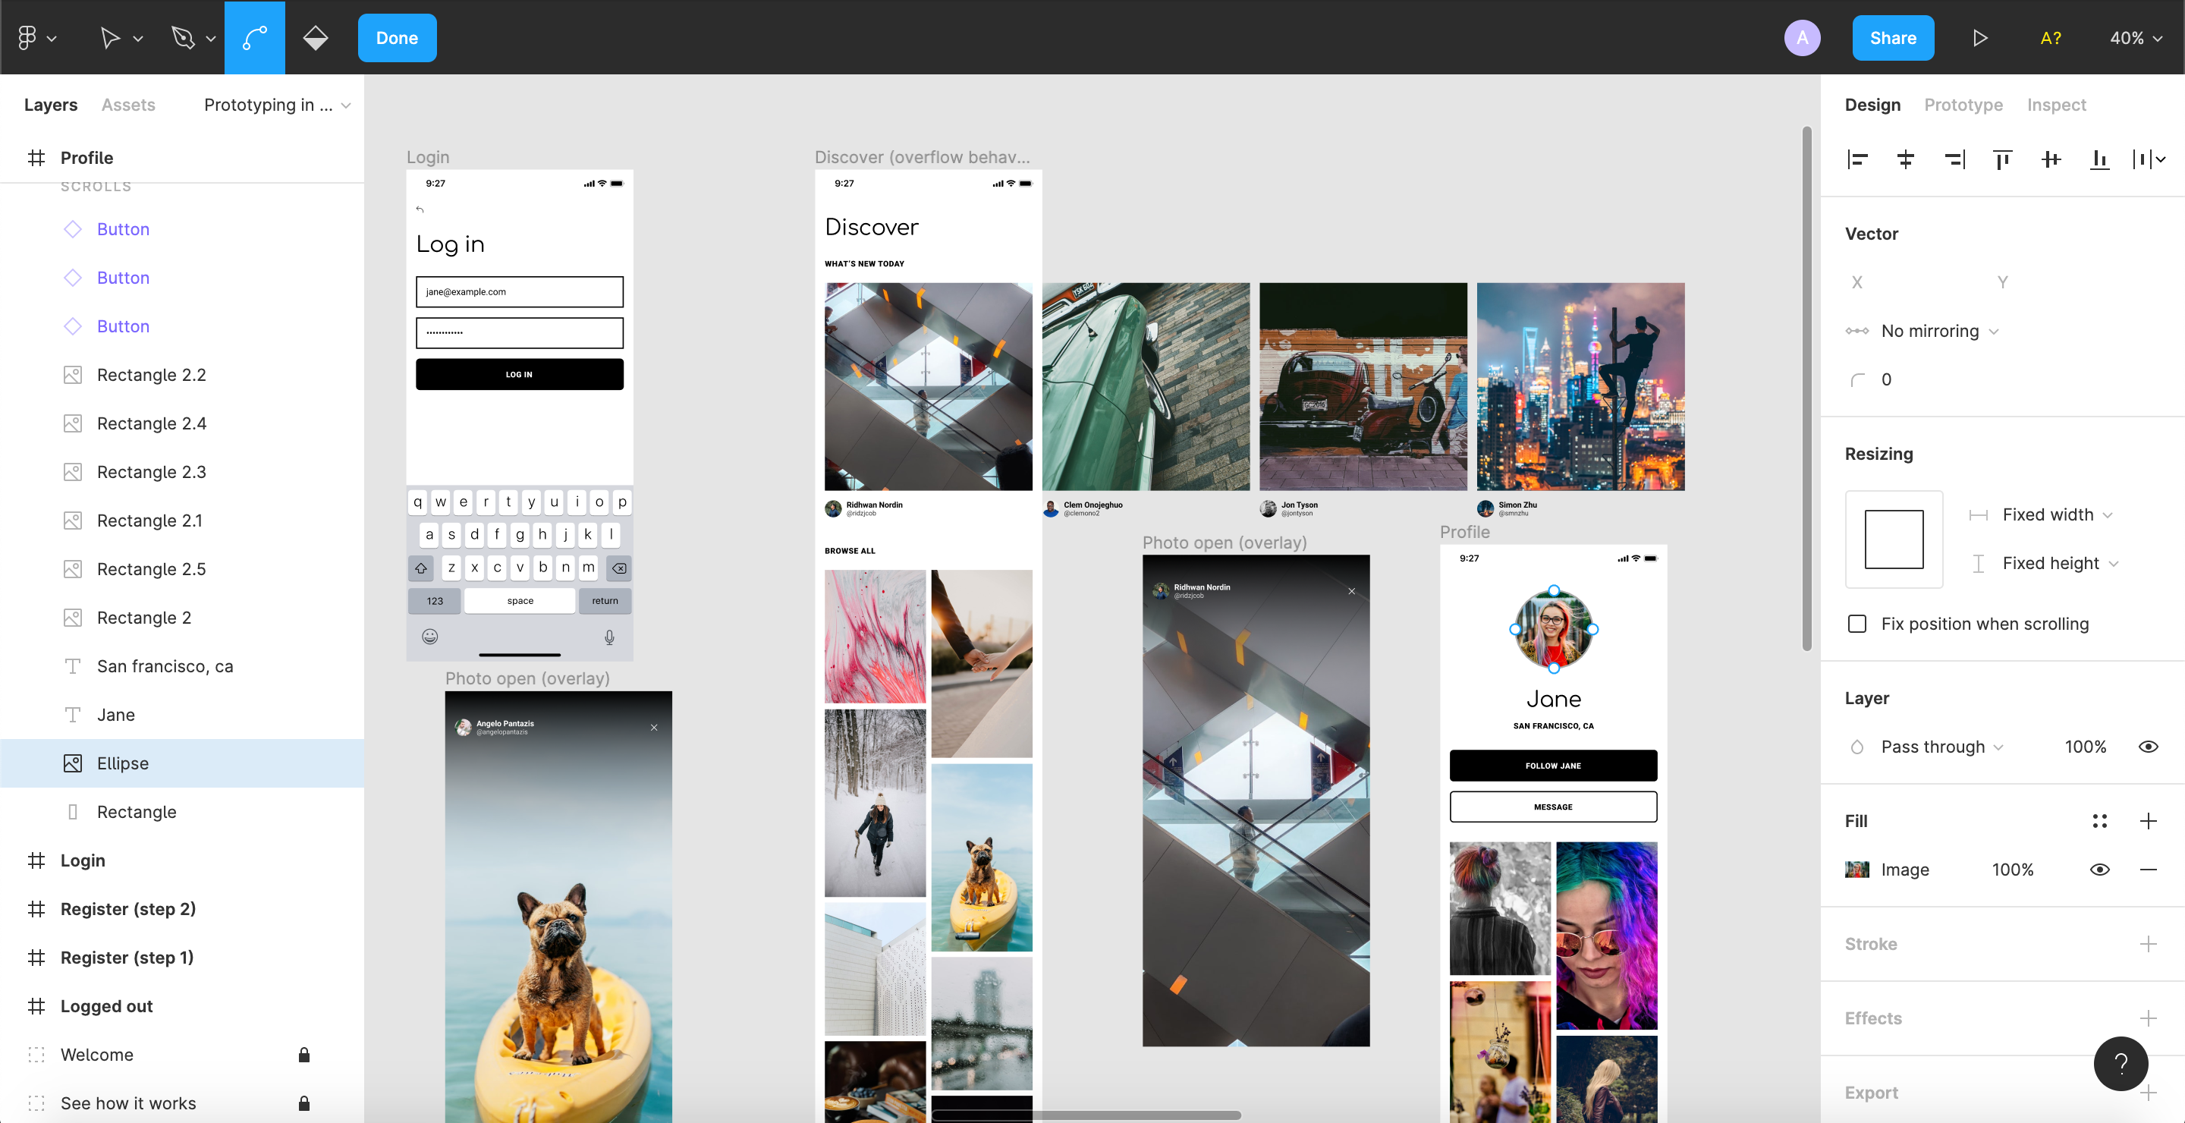Align bottom icon in Design panel
Viewport: 2185px width, 1123px height.
tap(2099, 159)
